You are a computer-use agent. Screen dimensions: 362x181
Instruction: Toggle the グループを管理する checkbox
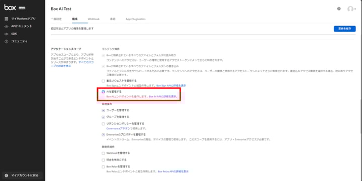(103, 117)
